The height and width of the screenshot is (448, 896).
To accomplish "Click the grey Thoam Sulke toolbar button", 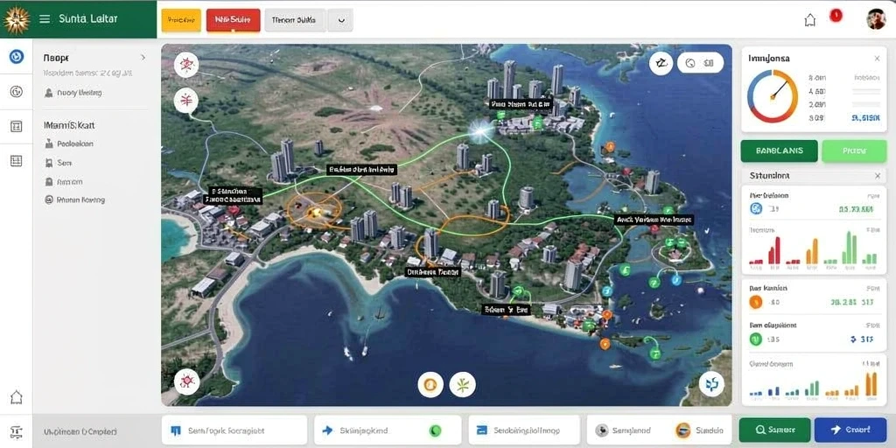I will [295, 19].
